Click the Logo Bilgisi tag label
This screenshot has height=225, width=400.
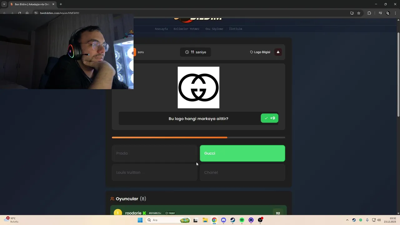pos(260,52)
